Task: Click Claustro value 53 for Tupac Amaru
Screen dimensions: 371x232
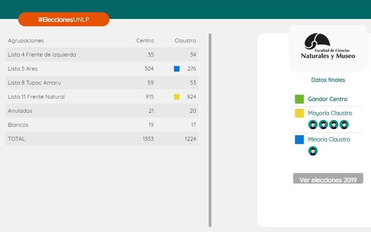Action: click(x=193, y=83)
